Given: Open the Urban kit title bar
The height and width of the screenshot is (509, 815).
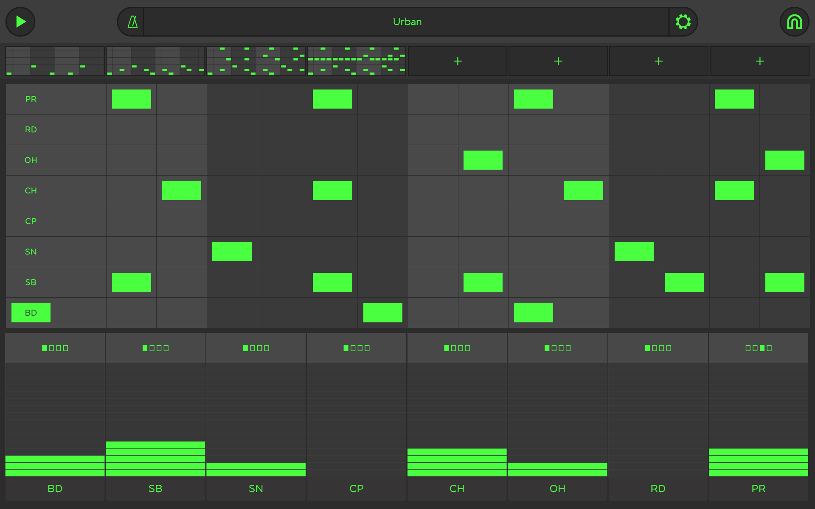Looking at the screenshot, I should tap(407, 22).
